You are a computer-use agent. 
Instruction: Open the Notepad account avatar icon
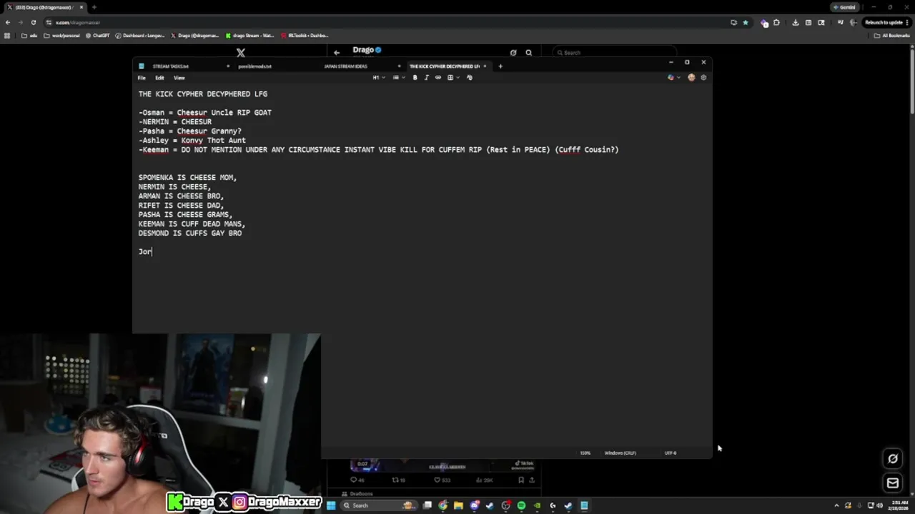click(691, 77)
